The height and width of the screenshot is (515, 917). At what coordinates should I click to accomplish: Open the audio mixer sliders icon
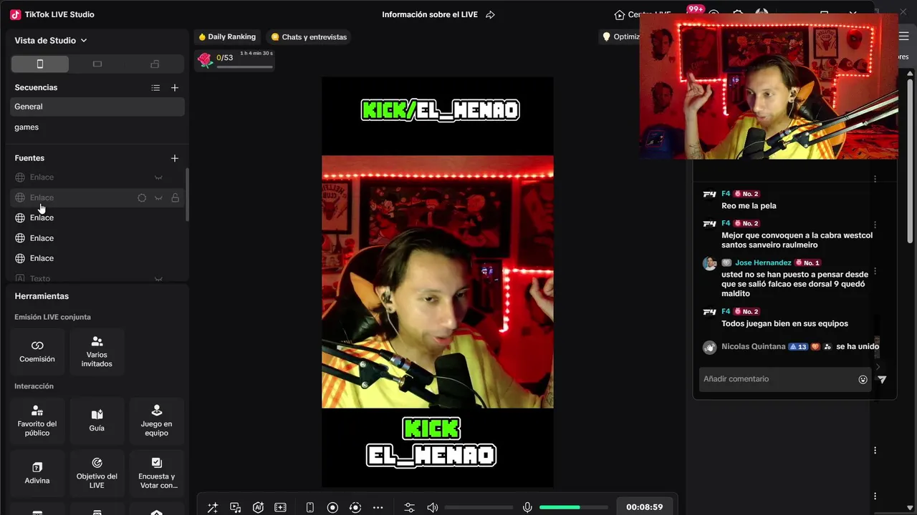click(x=409, y=508)
